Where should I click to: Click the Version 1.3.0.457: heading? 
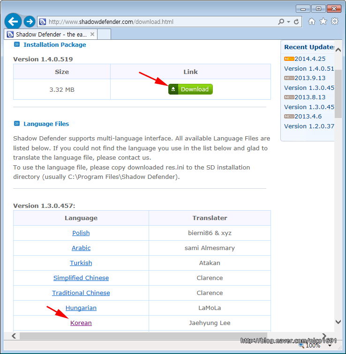[44, 206]
